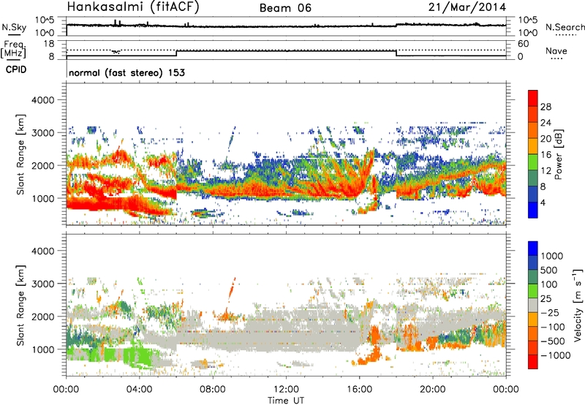The height and width of the screenshot is (405, 585).
Task: Click the '100' tick on the velocity scale
Action: 549,284
